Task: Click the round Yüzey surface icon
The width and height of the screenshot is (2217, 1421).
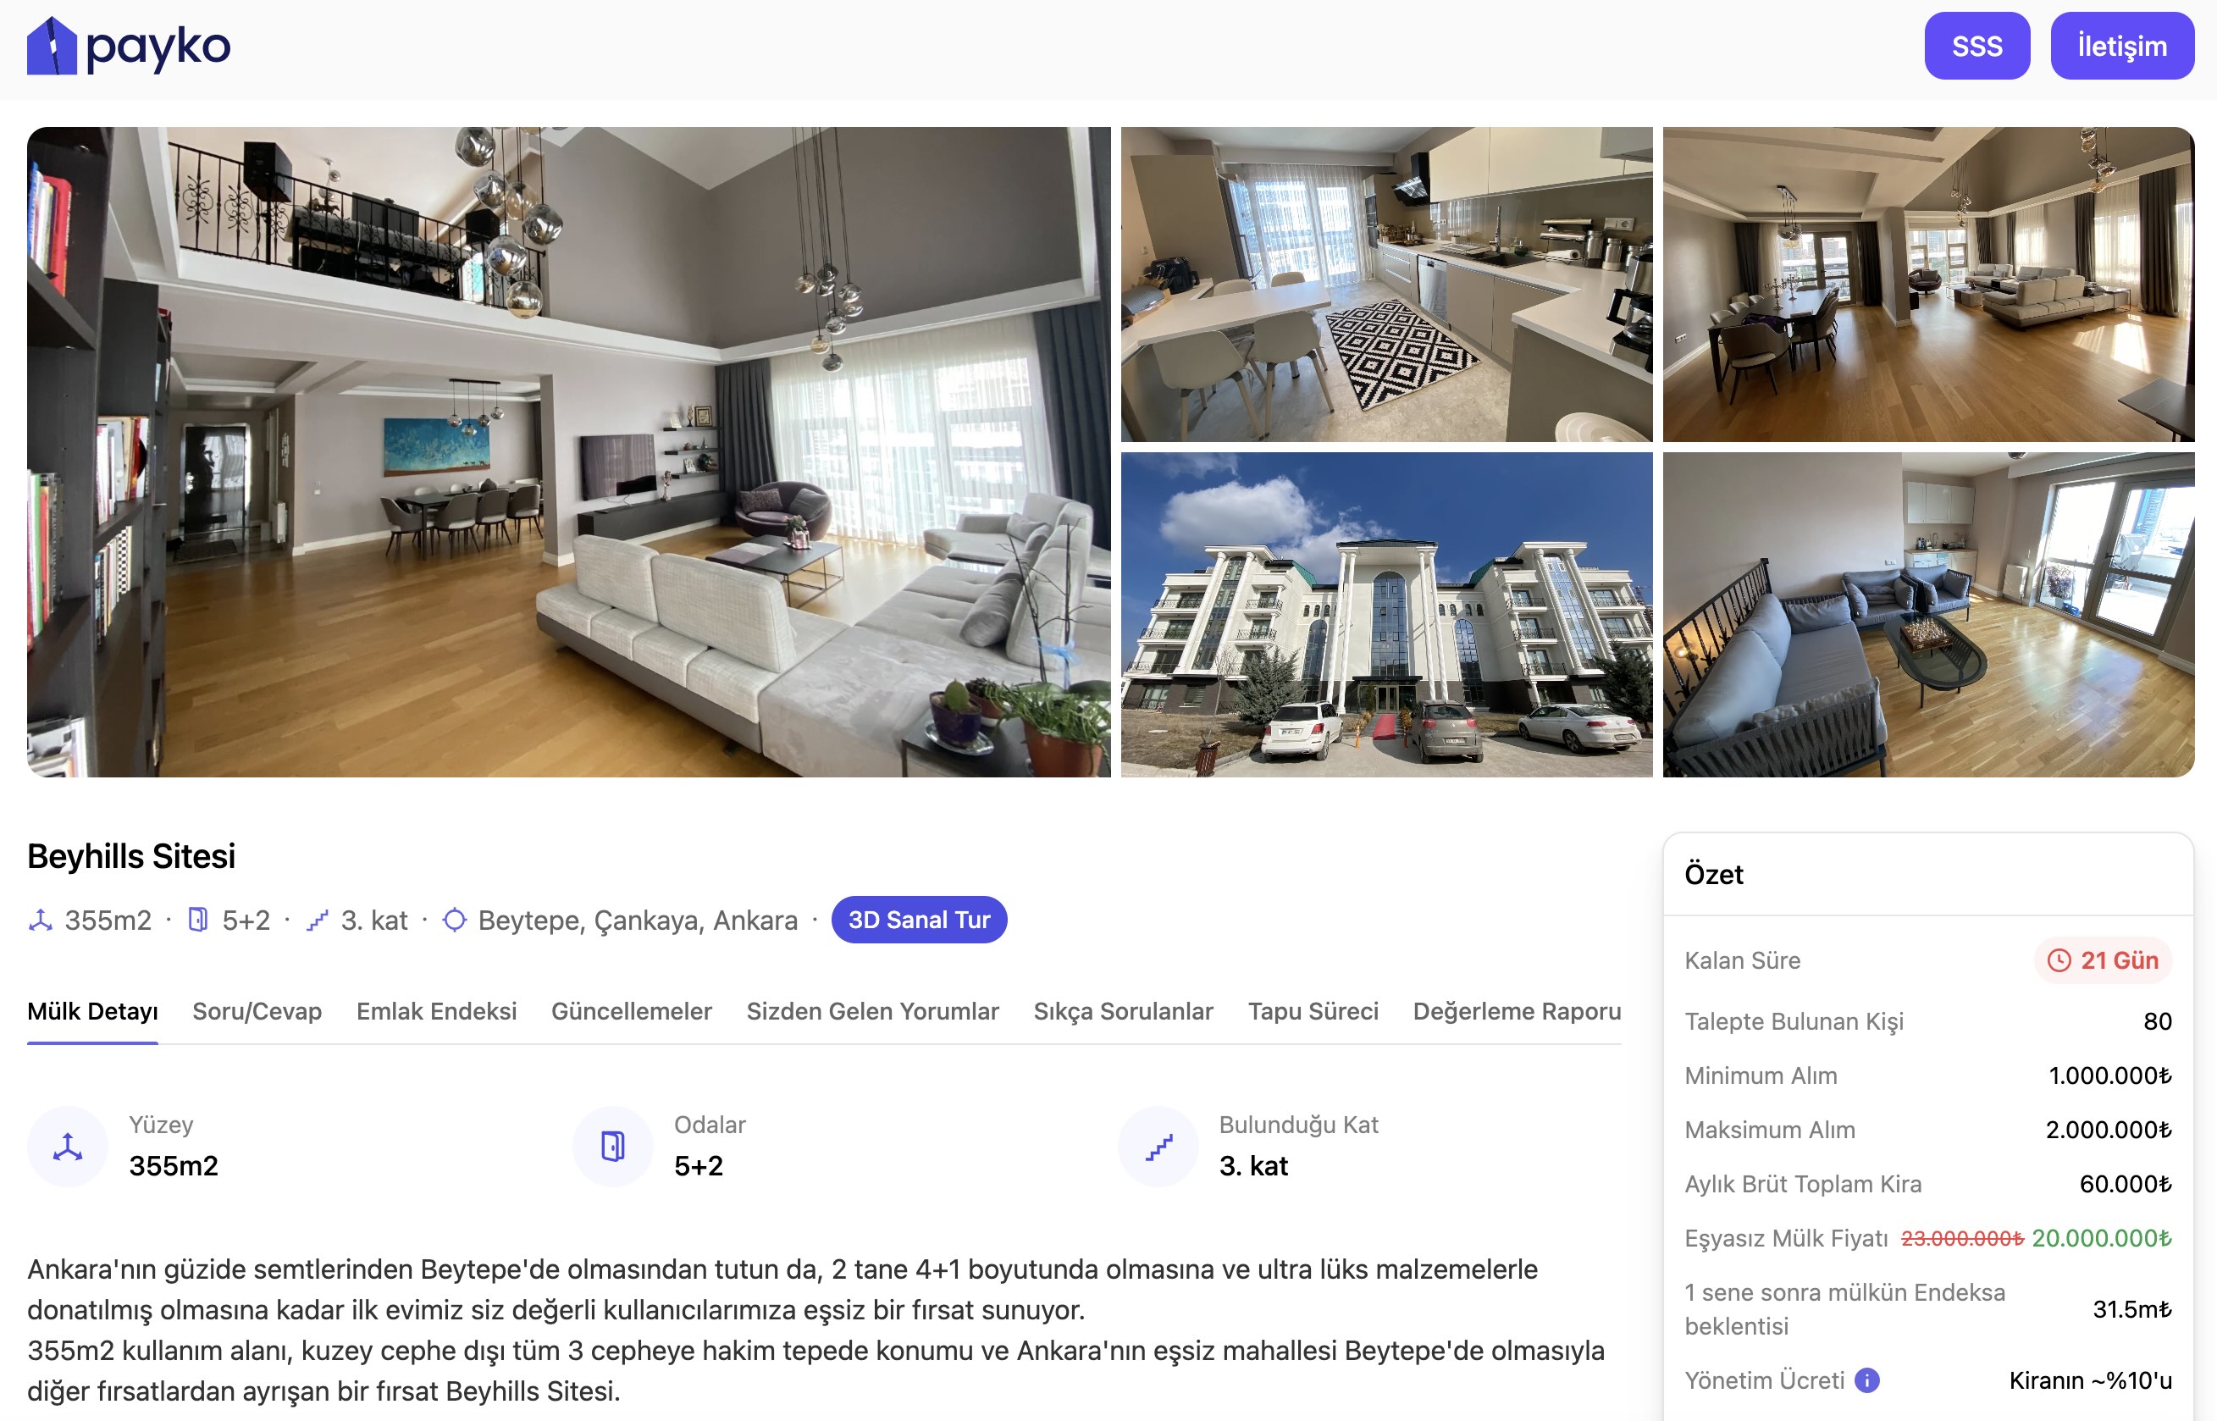Action: point(68,1146)
